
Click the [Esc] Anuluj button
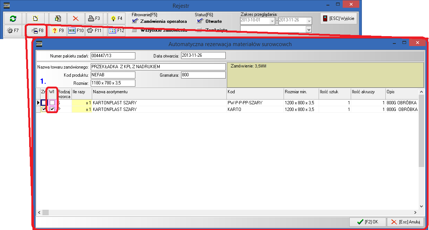(x=405, y=222)
